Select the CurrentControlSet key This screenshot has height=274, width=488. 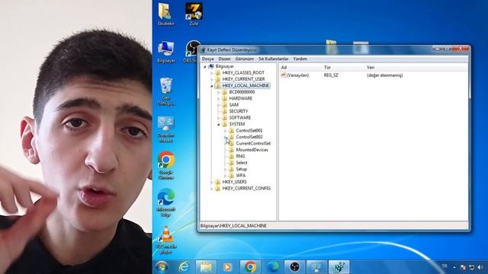(x=253, y=144)
